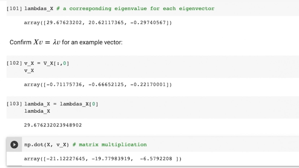This screenshot has height=168, width=299.
Task: Select the np.dot result array output
Action: (103, 159)
